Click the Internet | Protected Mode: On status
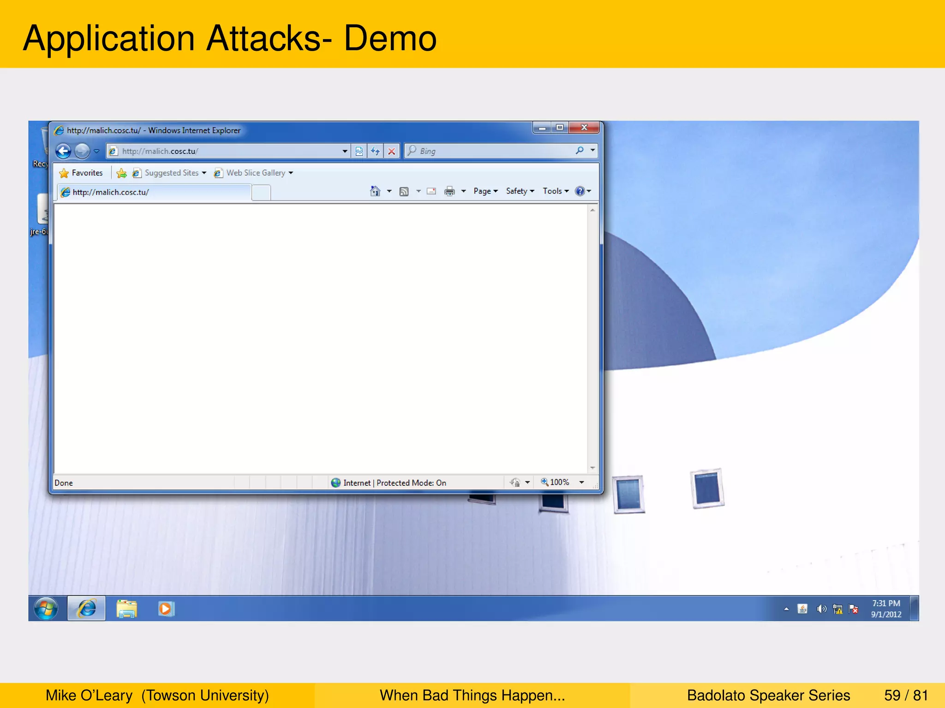Screen dimensions: 945x708 pos(395,483)
